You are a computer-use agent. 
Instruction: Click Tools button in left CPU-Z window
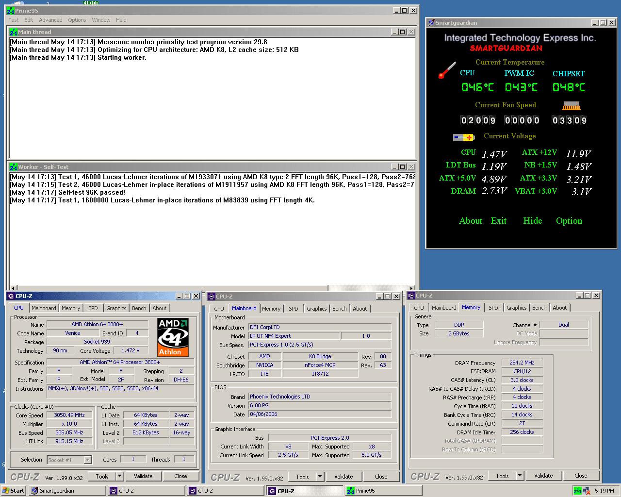(102, 476)
